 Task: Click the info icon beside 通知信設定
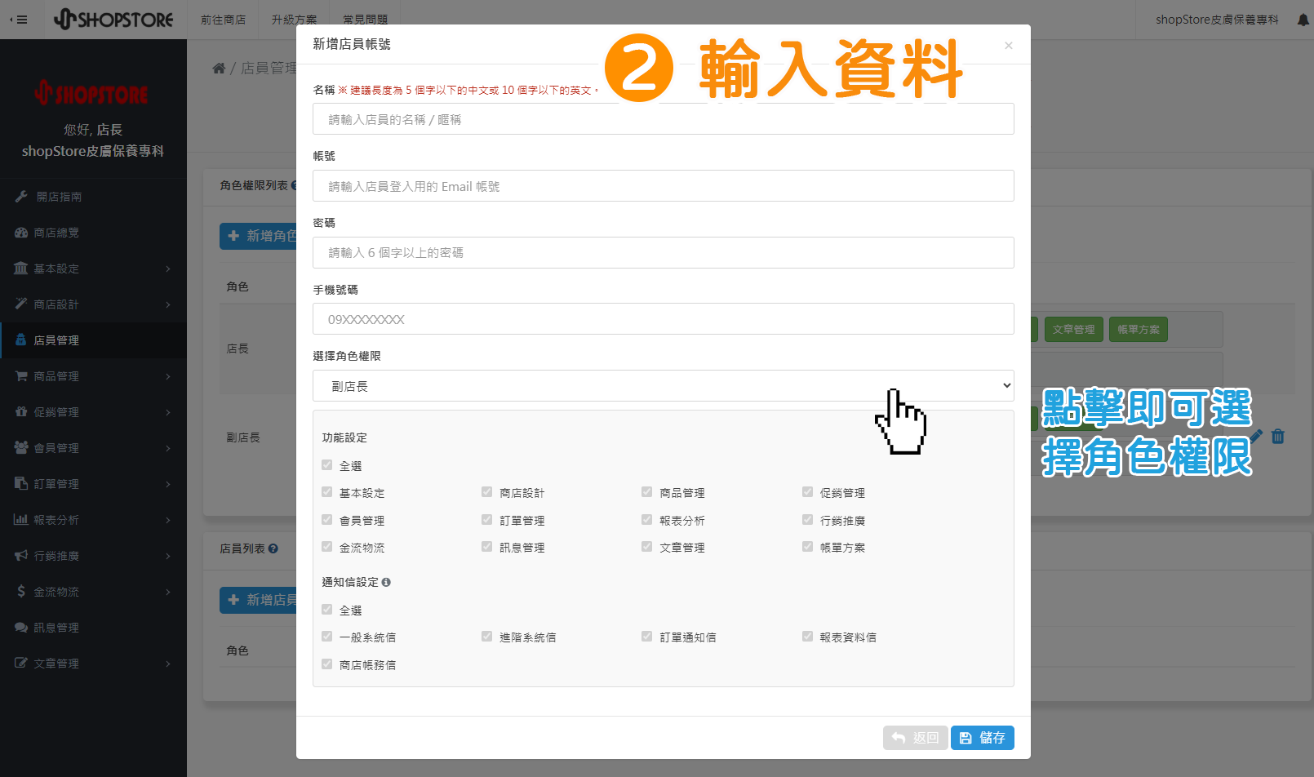coord(386,582)
